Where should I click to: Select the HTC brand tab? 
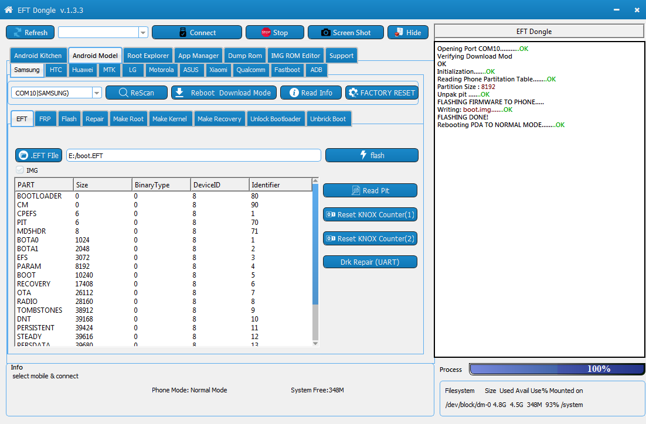tap(56, 70)
